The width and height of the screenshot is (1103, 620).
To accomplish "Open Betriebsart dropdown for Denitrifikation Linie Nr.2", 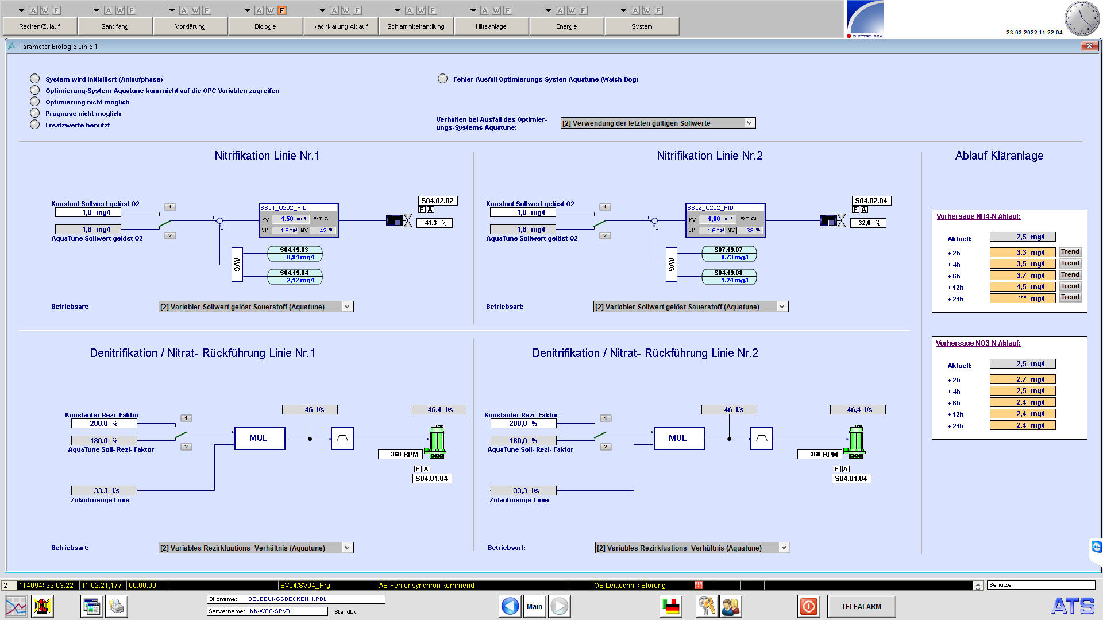I will (x=784, y=548).
